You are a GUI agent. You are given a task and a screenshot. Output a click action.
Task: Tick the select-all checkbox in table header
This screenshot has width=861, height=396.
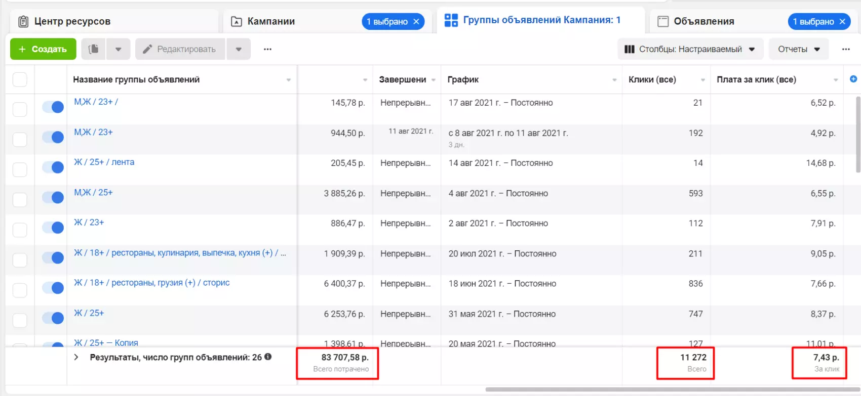pyautogui.click(x=20, y=79)
